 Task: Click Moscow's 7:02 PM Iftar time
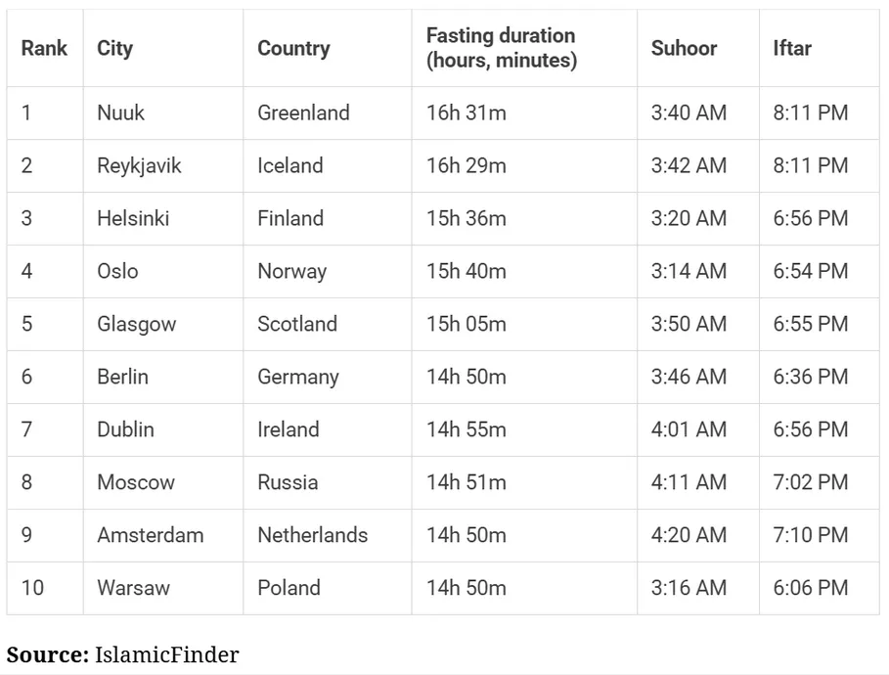tap(810, 482)
